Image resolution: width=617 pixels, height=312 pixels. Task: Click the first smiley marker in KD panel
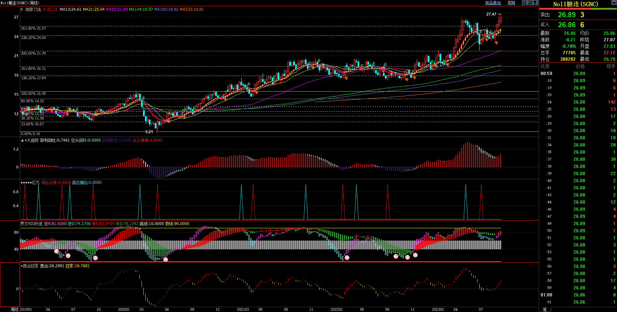[x=56, y=251]
